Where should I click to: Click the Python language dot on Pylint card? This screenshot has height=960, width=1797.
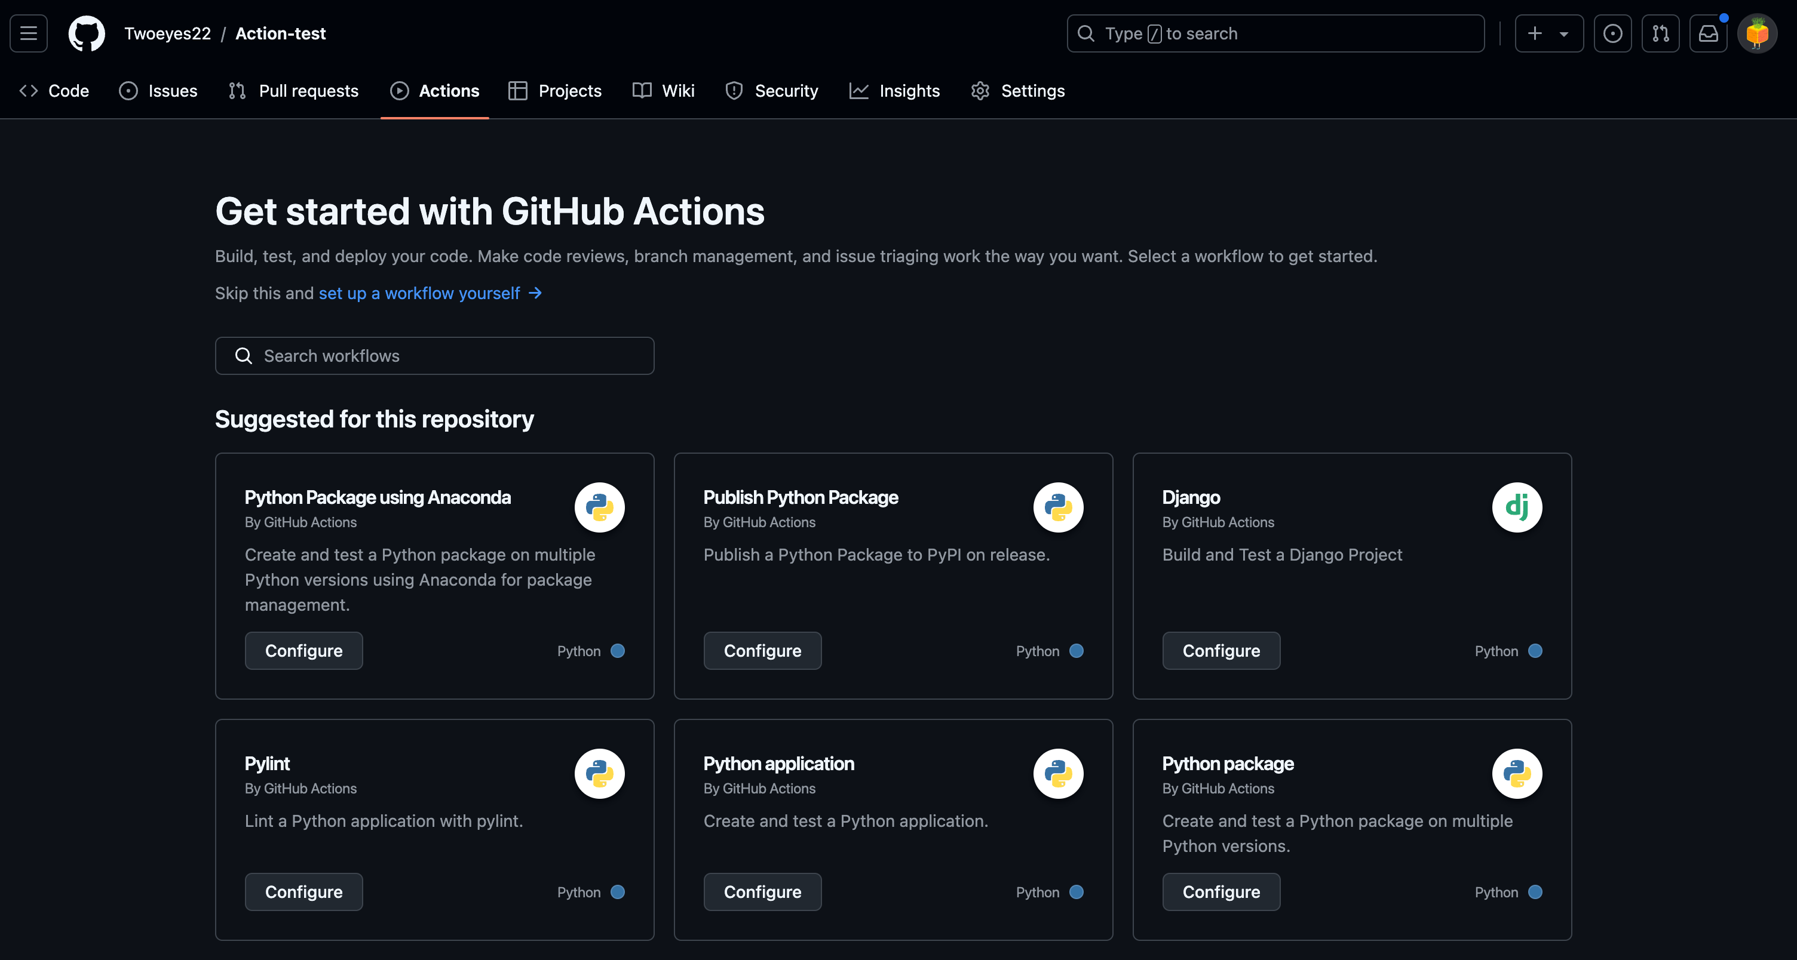point(617,892)
